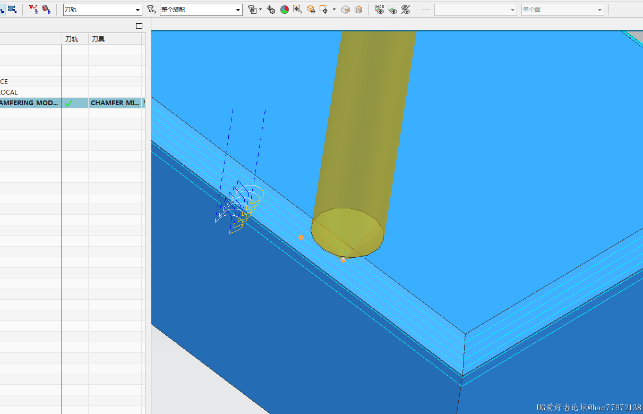Toggle MCS display eye icon

click(380, 10)
